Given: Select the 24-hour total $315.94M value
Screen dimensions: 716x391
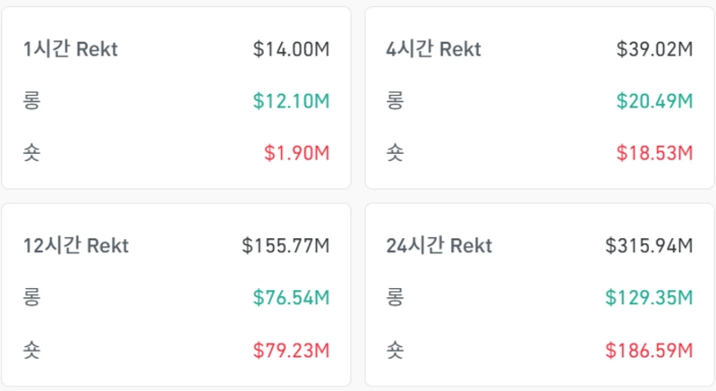Looking at the screenshot, I should tap(649, 245).
